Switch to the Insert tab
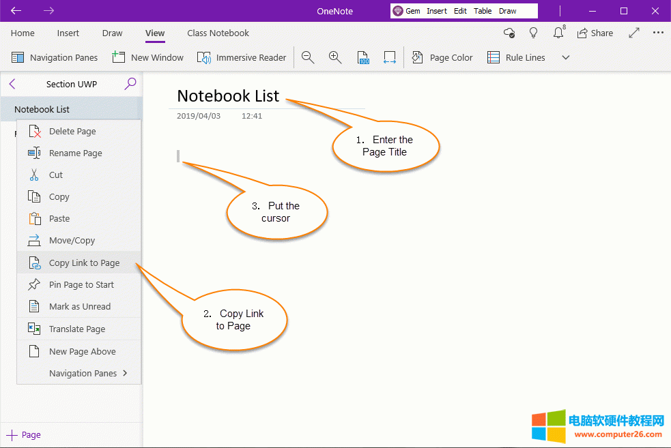The width and height of the screenshot is (671, 448). tap(68, 33)
